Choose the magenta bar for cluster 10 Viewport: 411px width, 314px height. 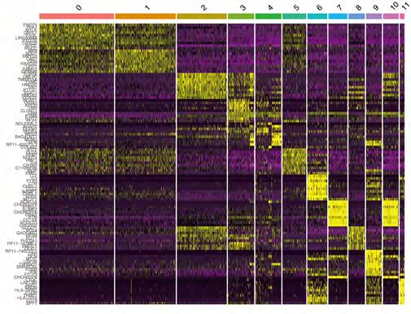pyautogui.click(x=391, y=16)
